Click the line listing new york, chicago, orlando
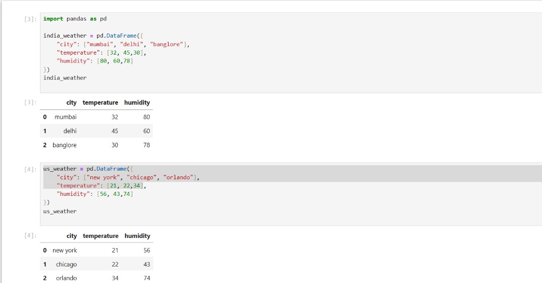 click(128, 177)
